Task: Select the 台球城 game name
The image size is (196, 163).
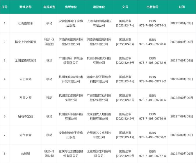Action: click(26, 153)
